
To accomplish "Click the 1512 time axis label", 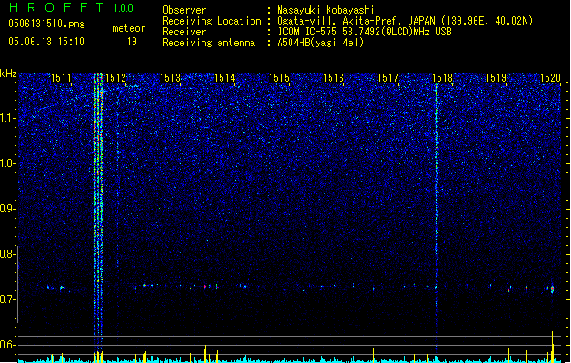I will (x=115, y=78).
